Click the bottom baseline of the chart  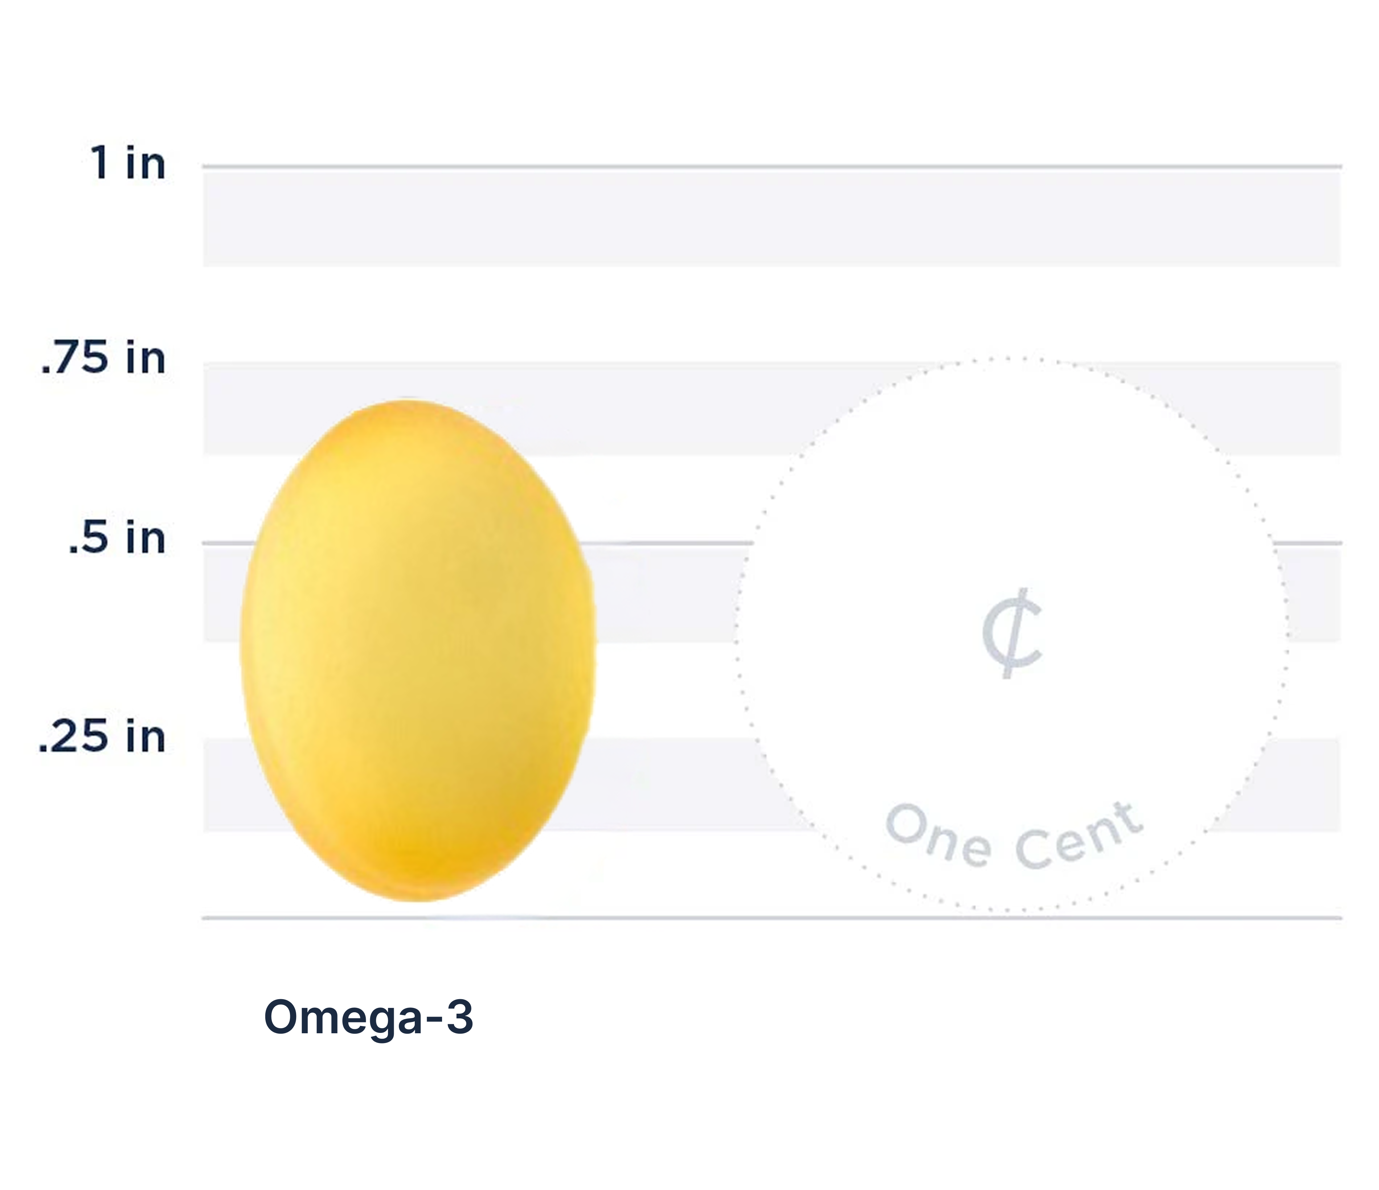tap(772, 918)
